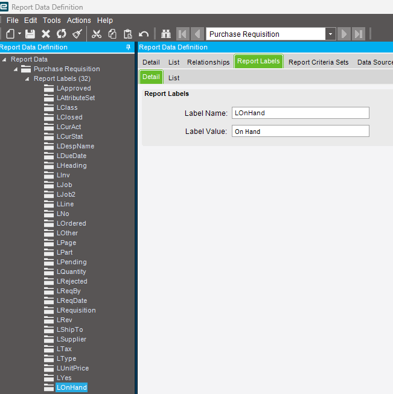The image size is (393, 394).
Task: Select Report Labels (32) tree item
Action: 62,78
